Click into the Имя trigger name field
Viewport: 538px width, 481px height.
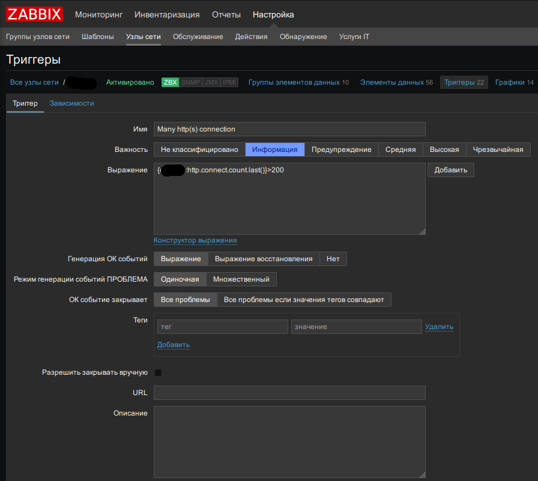pyautogui.click(x=289, y=129)
